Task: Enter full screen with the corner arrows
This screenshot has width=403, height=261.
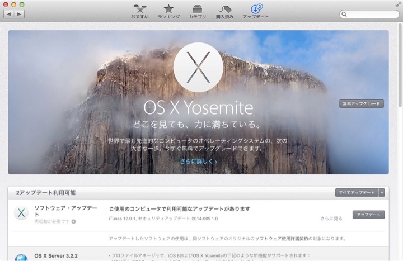Action: tap(398, 5)
